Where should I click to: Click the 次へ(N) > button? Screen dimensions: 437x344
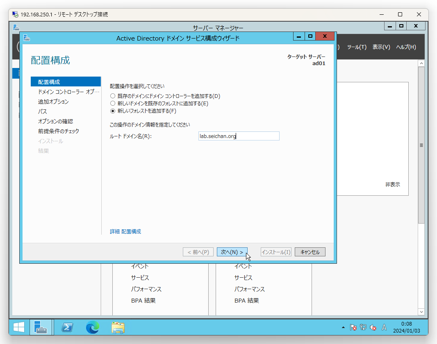(x=232, y=252)
